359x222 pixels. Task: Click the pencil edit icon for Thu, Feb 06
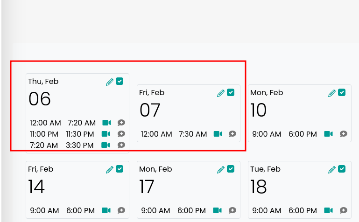[x=110, y=82]
